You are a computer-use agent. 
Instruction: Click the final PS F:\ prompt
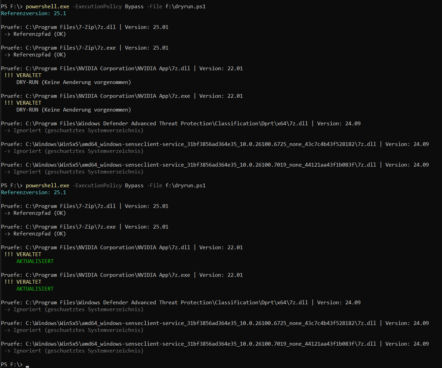click(x=11, y=364)
